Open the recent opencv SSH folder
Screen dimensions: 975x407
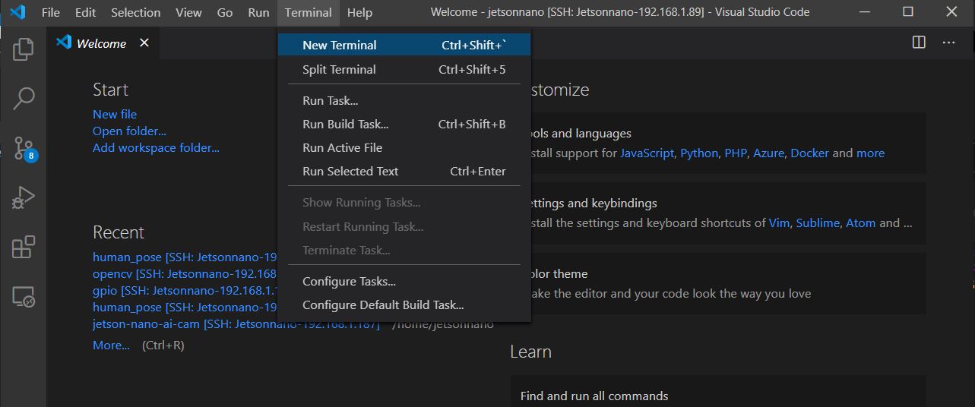coord(185,273)
